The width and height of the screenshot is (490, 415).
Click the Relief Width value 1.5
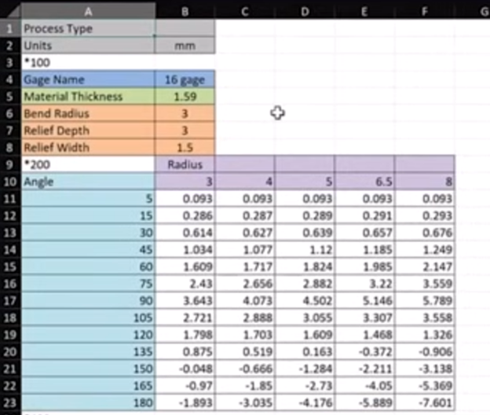(x=185, y=148)
